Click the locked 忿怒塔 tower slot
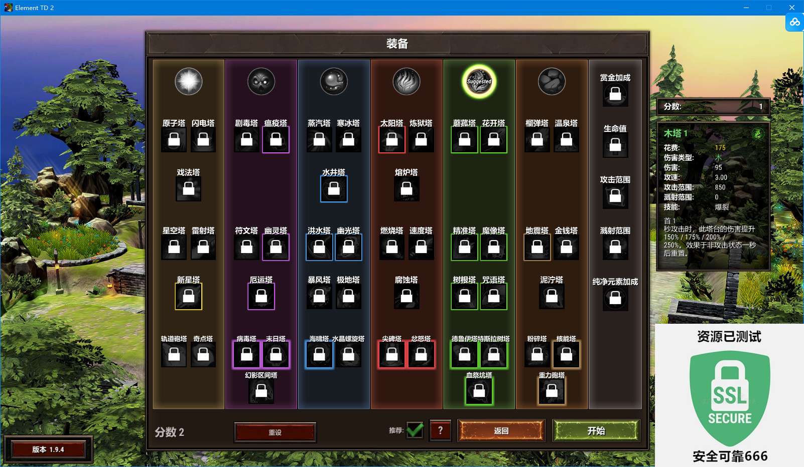Viewport: 804px width, 467px height. (421, 355)
